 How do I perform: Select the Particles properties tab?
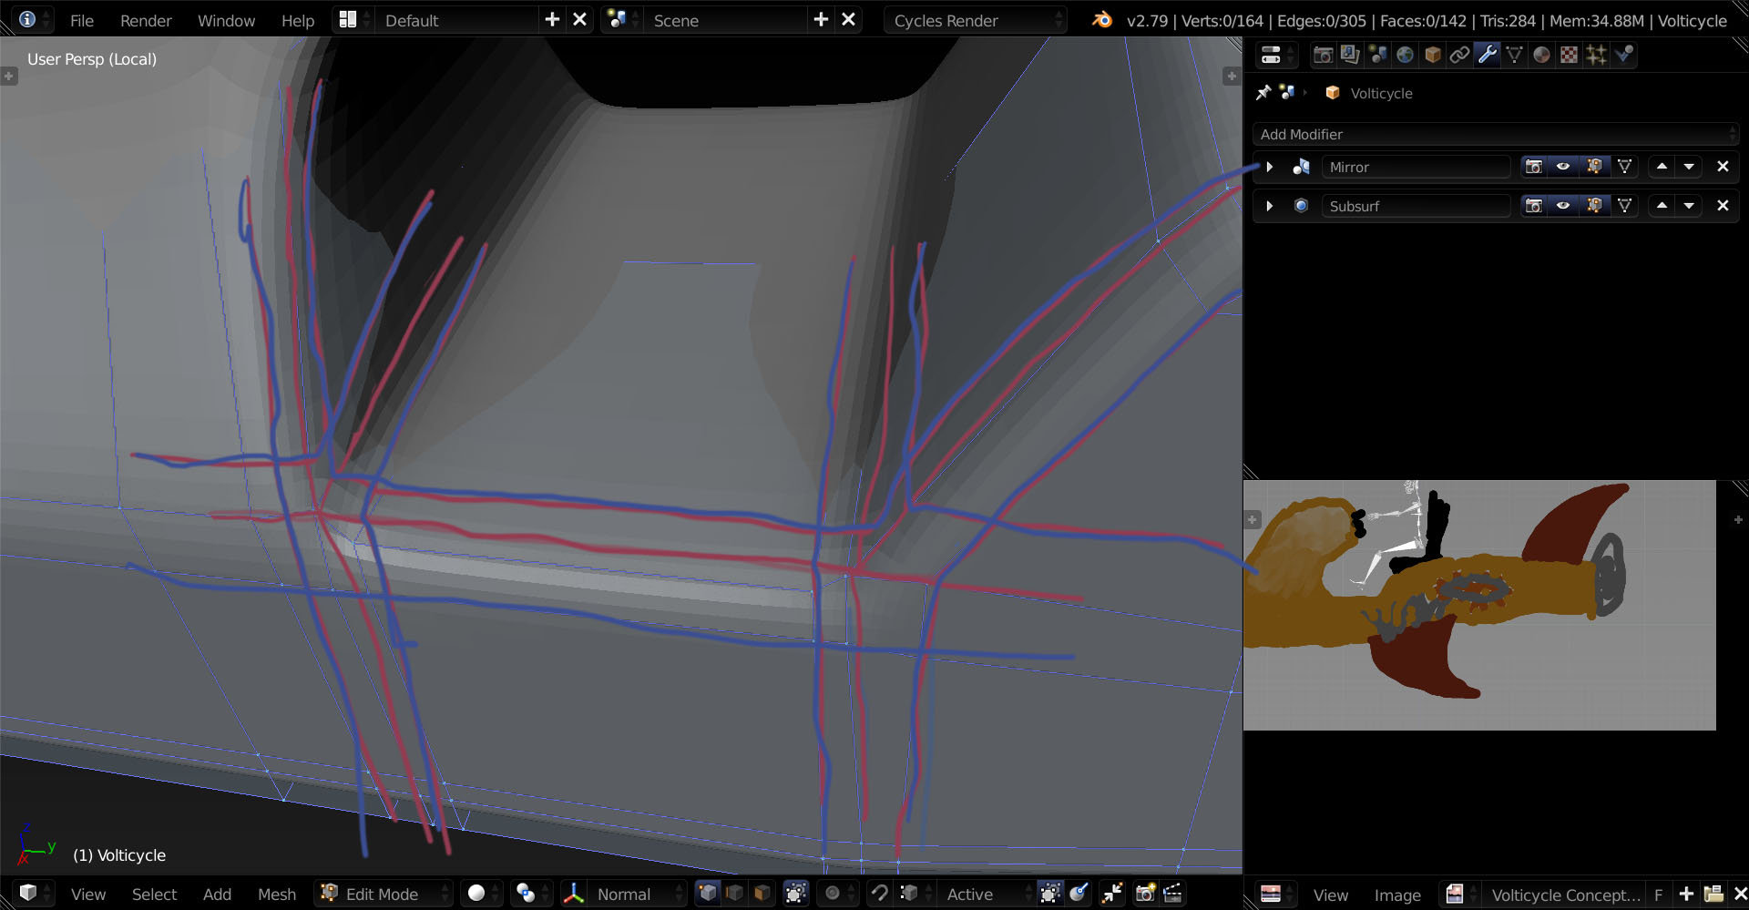tap(1596, 55)
